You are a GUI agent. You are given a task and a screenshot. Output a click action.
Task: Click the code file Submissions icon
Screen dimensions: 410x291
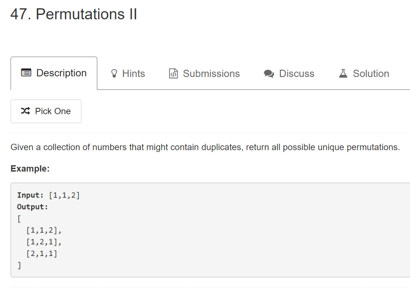[x=173, y=74]
